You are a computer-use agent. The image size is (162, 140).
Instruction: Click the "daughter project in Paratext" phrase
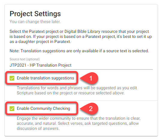44,42
